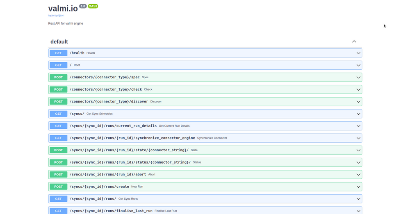The height and width of the screenshot is (214, 410).
Task: Click the default section heading
Action: (59, 42)
